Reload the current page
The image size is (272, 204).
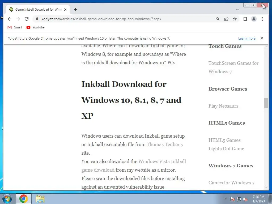(x=27, y=19)
